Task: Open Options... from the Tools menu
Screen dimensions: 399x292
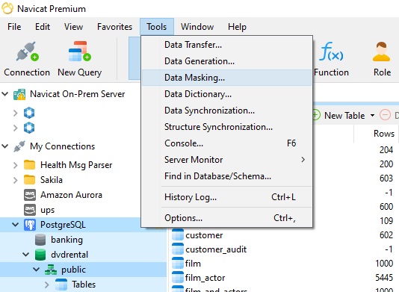Action: [x=226, y=218]
